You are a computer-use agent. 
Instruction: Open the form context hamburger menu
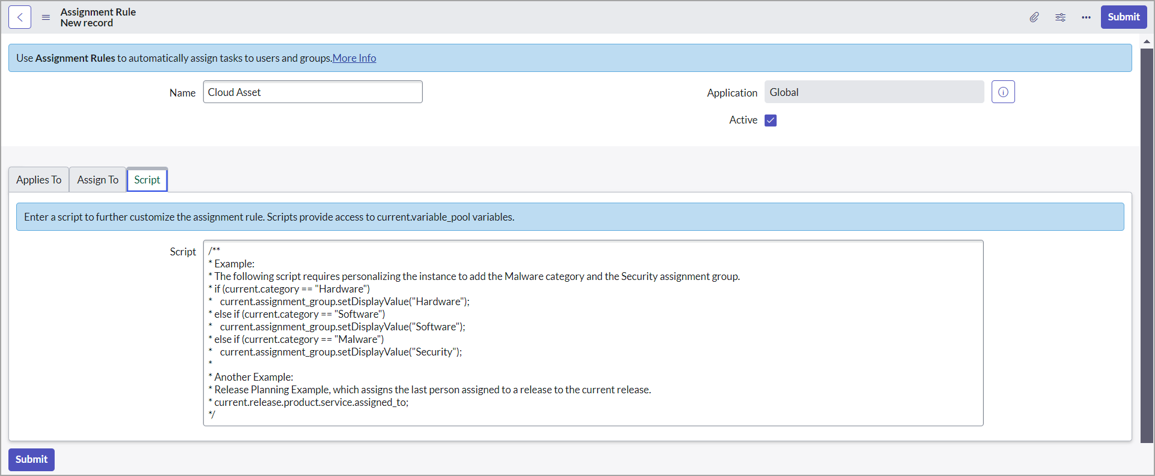coord(46,17)
